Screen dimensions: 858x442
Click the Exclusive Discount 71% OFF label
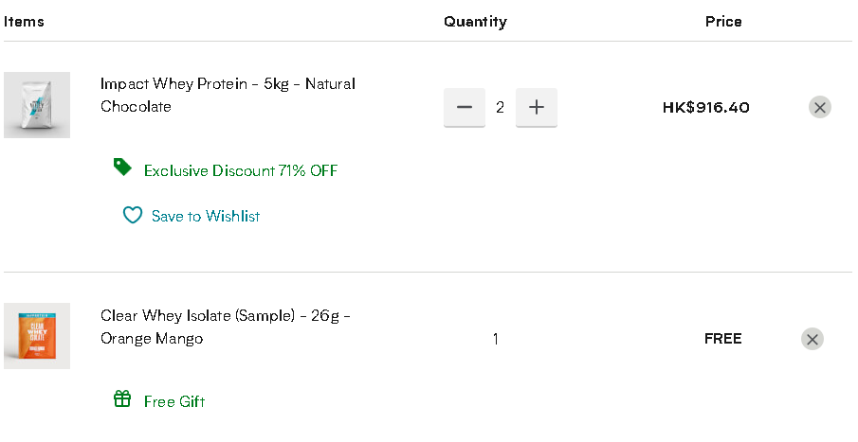point(241,171)
